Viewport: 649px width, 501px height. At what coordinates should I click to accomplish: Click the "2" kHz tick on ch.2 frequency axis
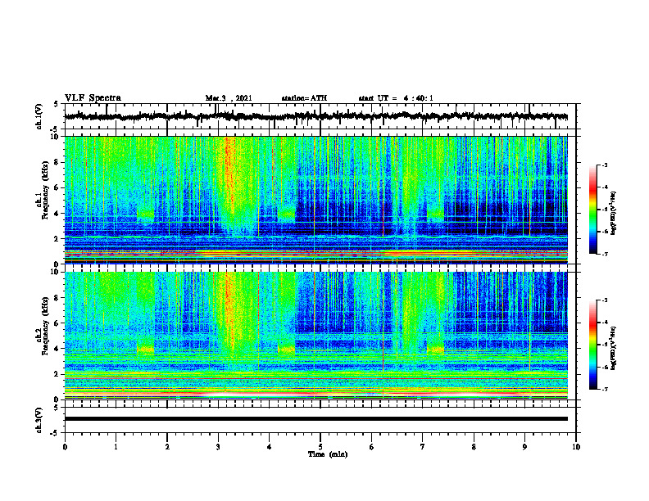pos(57,374)
